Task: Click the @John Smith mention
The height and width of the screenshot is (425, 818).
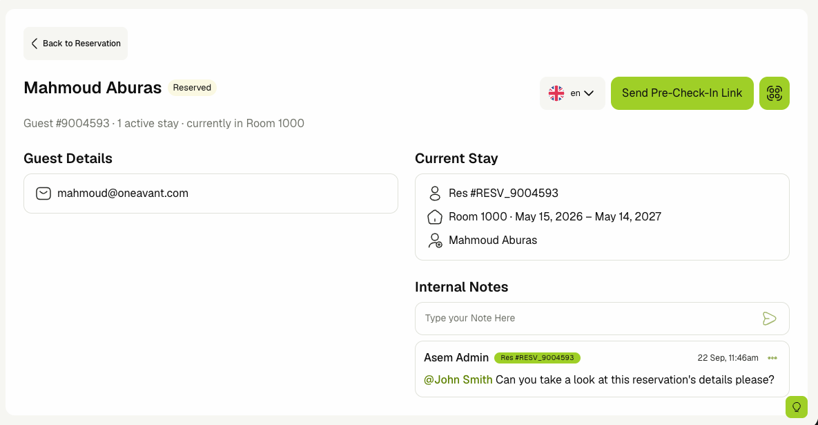Action: (x=458, y=379)
